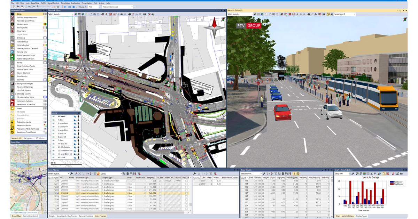
Task: Toggle pedestrian visibility for the Base level
Action: pyautogui.click(x=78, y=120)
